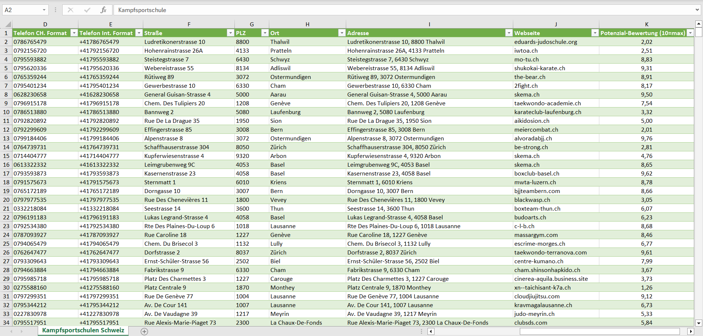
Task: Click the formula bar containing Kampfsportschule
Action: click(x=404, y=10)
